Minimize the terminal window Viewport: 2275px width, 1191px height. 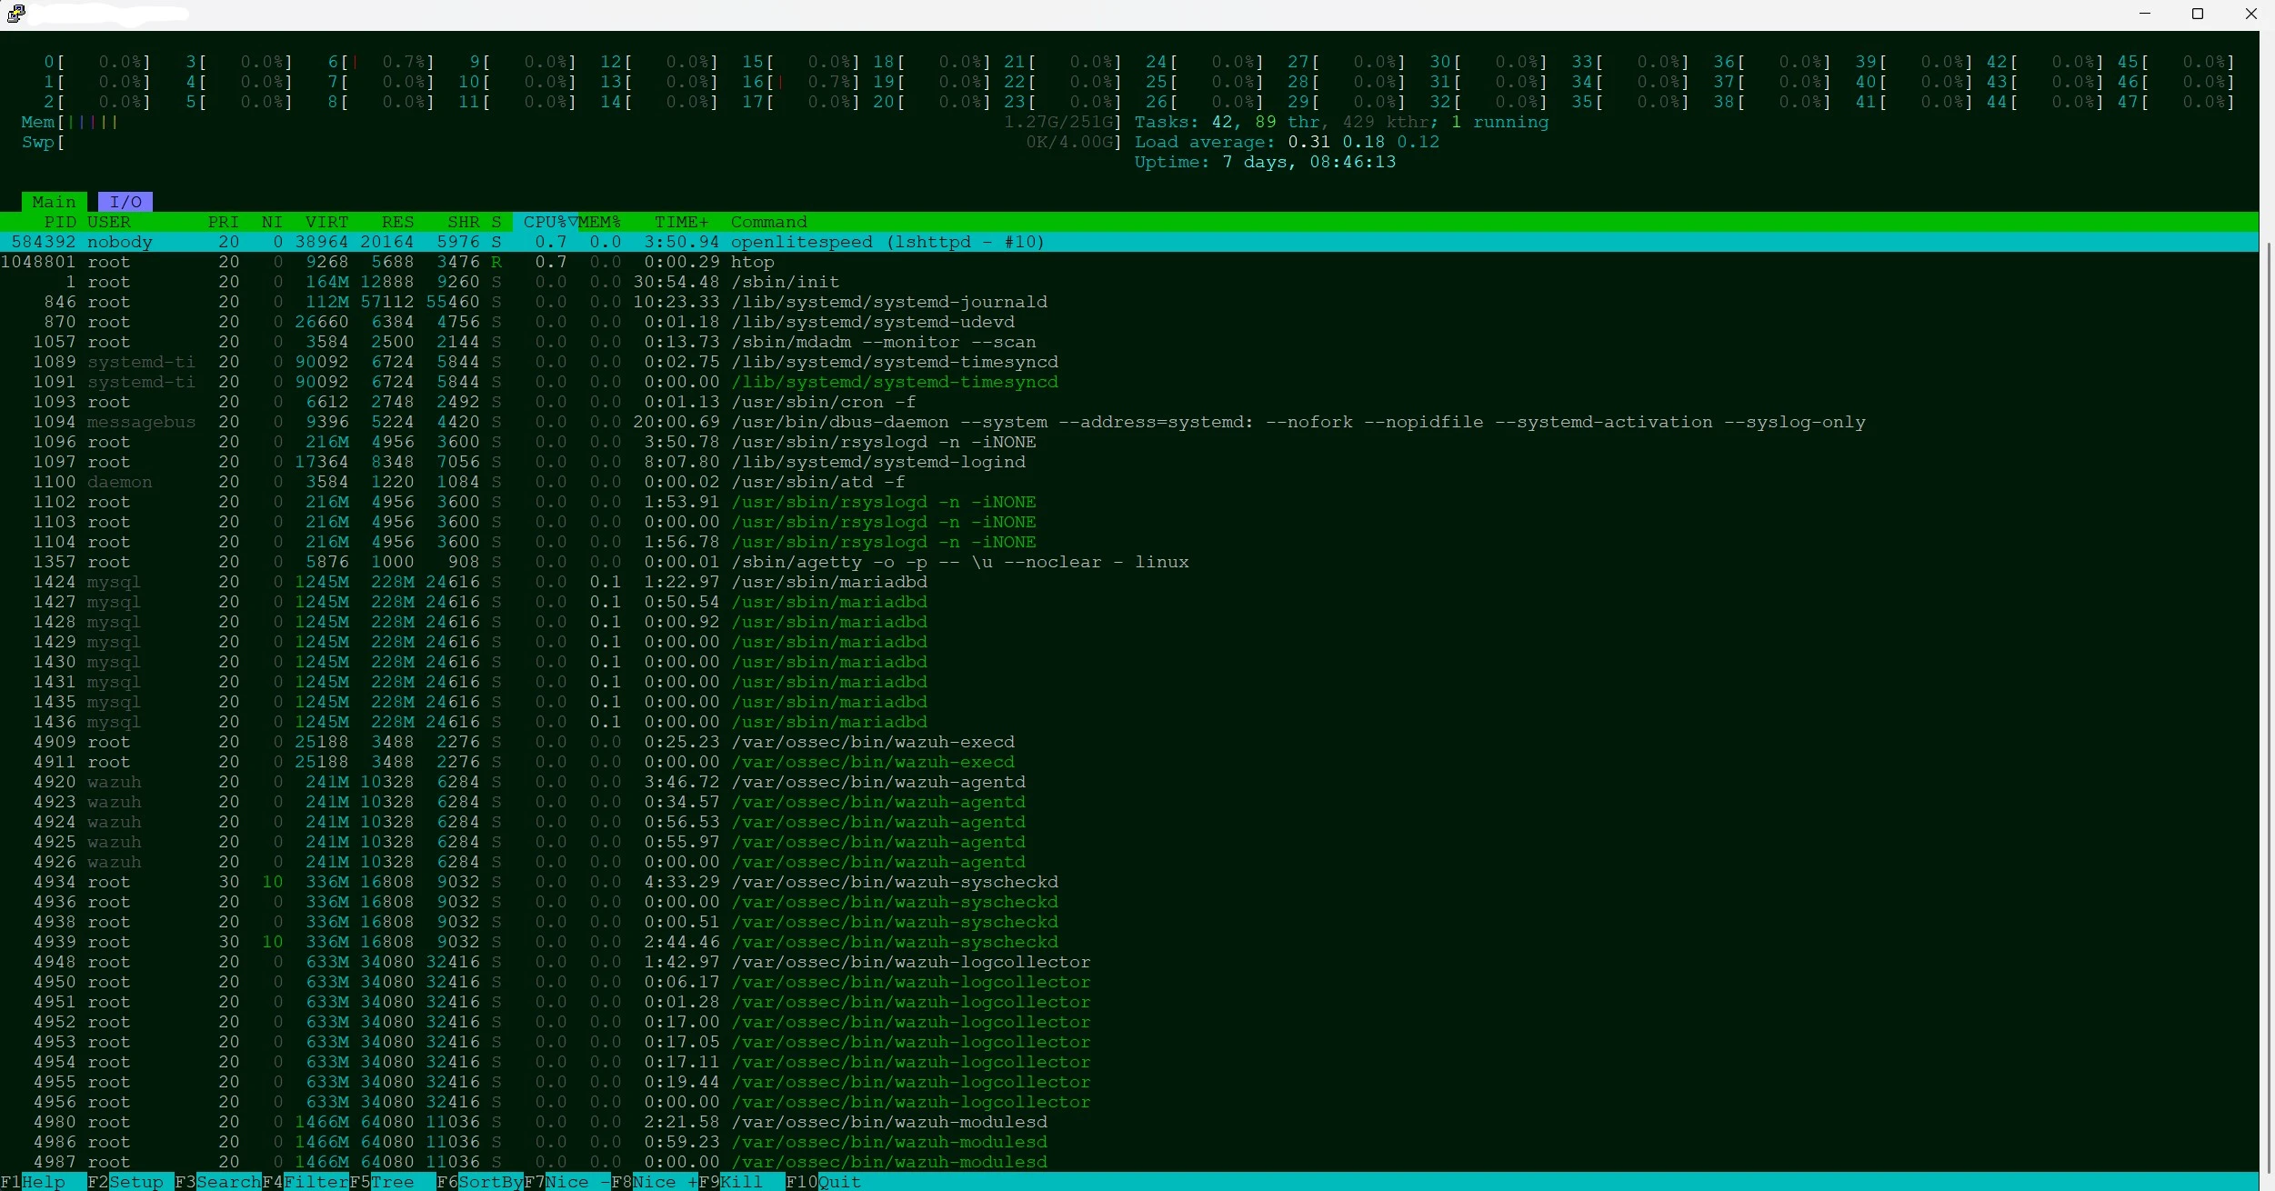click(2145, 14)
